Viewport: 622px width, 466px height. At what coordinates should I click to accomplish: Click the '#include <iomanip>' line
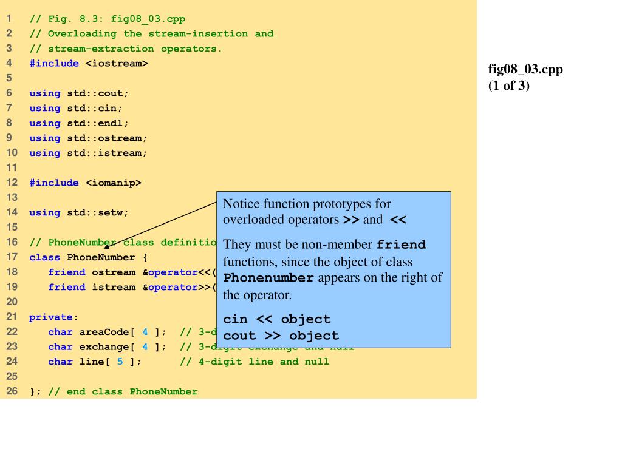tap(85, 183)
